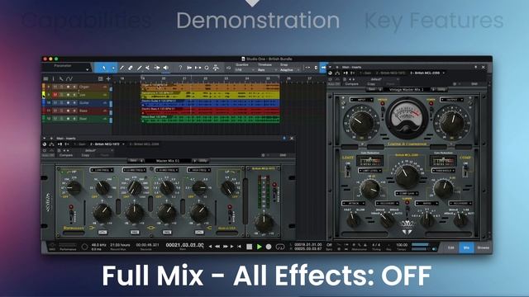
Task: Click the automation curve icon in track header
Action: (x=69, y=78)
